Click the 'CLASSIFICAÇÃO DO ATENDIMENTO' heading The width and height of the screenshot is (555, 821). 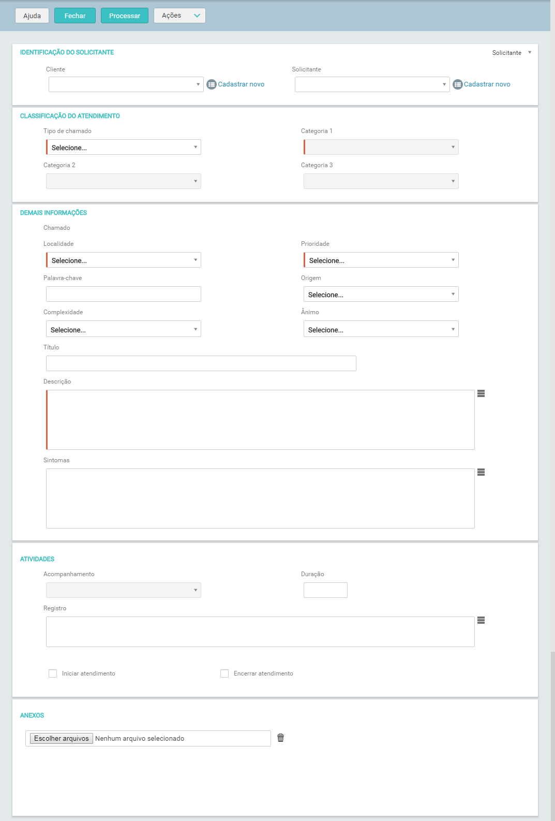pos(70,116)
